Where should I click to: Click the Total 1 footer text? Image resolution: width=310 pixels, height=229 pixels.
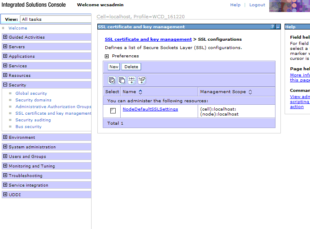pos(115,123)
